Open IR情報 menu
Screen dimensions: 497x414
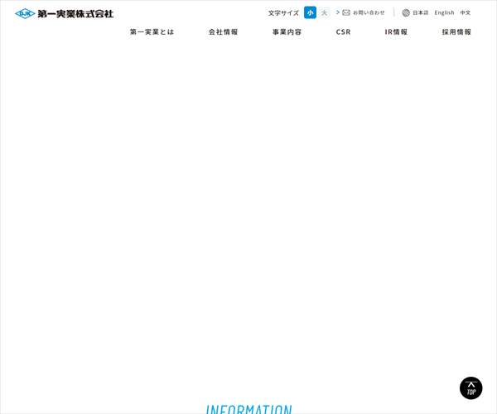pyautogui.click(x=396, y=32)
